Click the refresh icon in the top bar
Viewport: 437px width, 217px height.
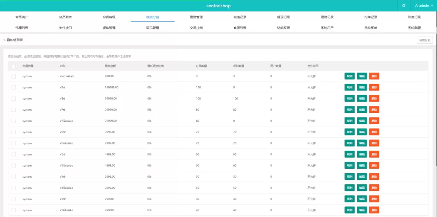pyautogui.click(x=404, y=6)
